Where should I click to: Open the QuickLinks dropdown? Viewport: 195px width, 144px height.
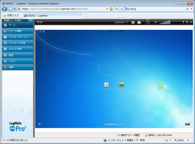[x=121, y=22]
